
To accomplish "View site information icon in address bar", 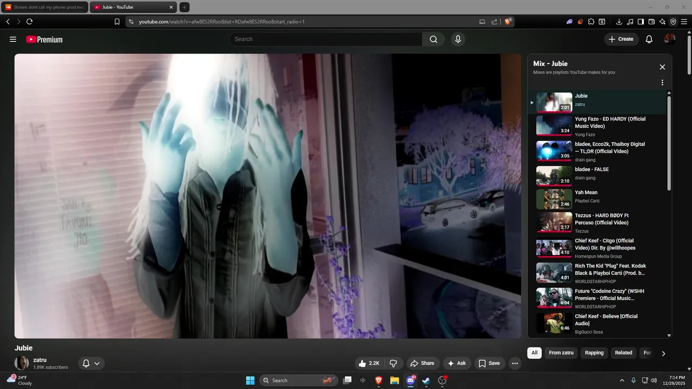I will point(130,22).
